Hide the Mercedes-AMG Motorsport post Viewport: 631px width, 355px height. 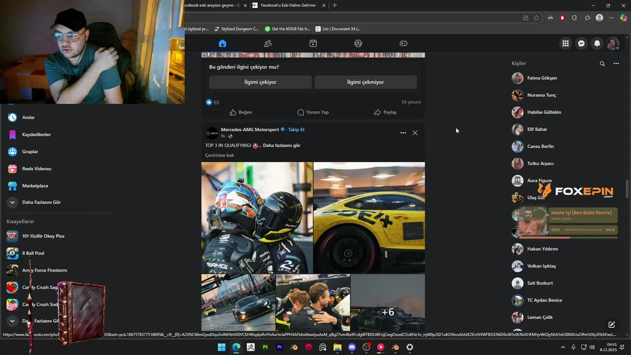(415, 133)
